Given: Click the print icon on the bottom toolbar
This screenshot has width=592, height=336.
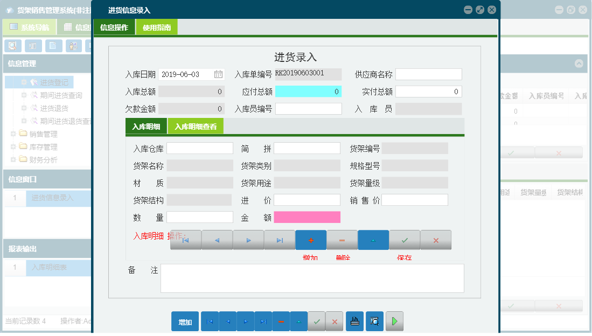Looking at the screenshot, I should pyautogui.click(x=354, y=321).
